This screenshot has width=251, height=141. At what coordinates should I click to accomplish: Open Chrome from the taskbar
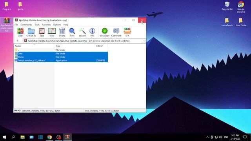(x=49, y=137)
